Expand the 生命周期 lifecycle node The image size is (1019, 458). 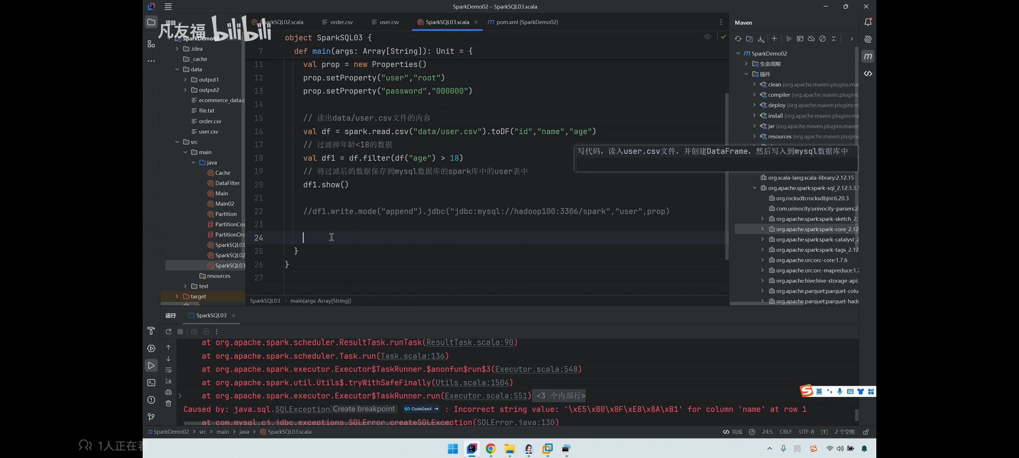click(x=746, y=64)
